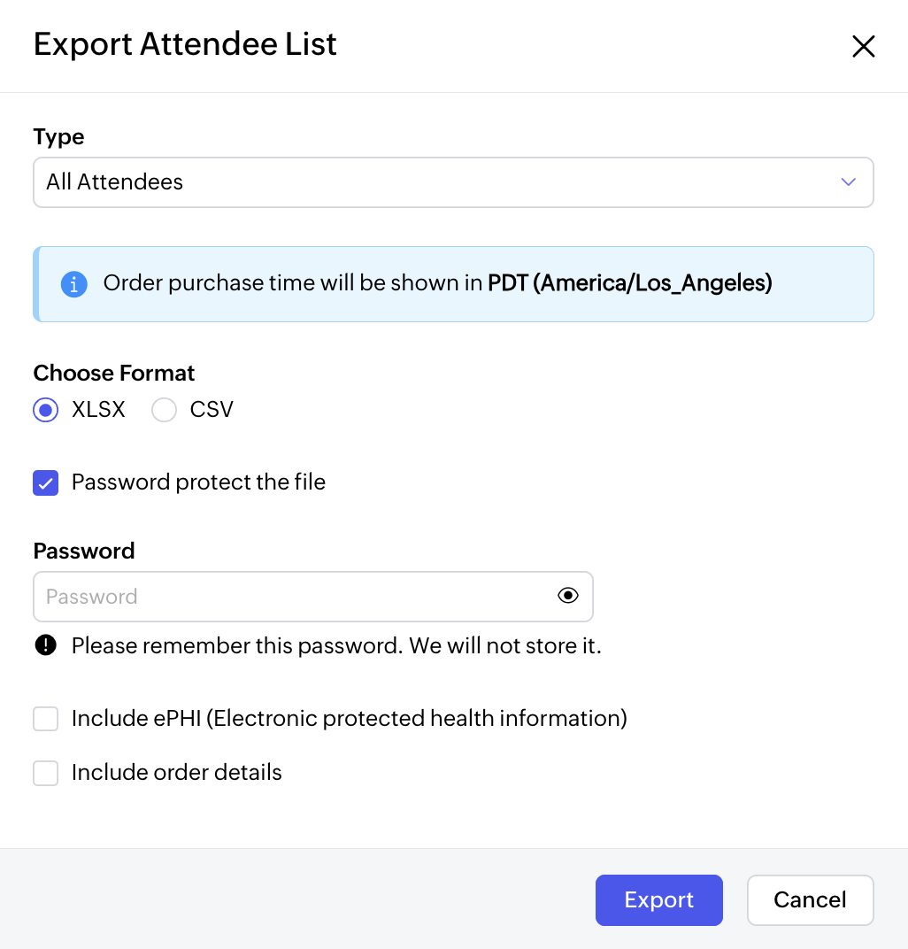Screen dimensions: 908x949
Task: Click the blue info icon in banner
Action: tap(73, 284)
